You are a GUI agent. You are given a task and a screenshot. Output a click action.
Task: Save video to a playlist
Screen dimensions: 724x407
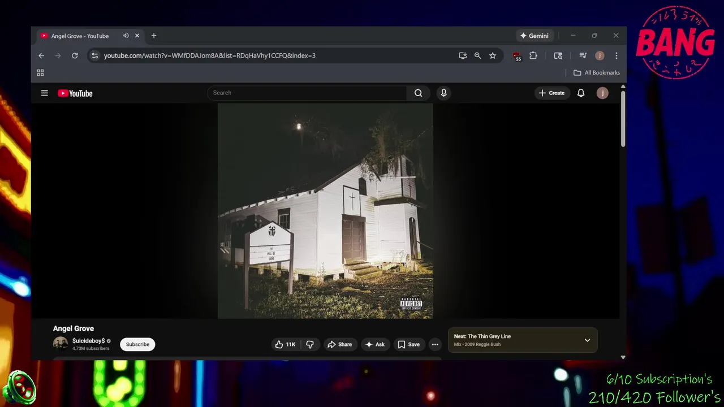click(x=408, y=344)
